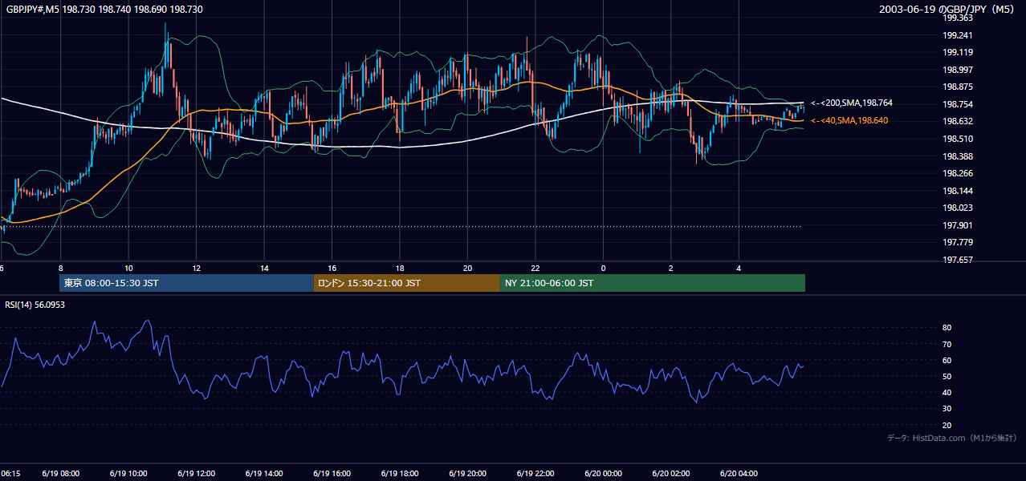Click the 198.023 price axis label
1026x481 pixels.
coord(958,208)
